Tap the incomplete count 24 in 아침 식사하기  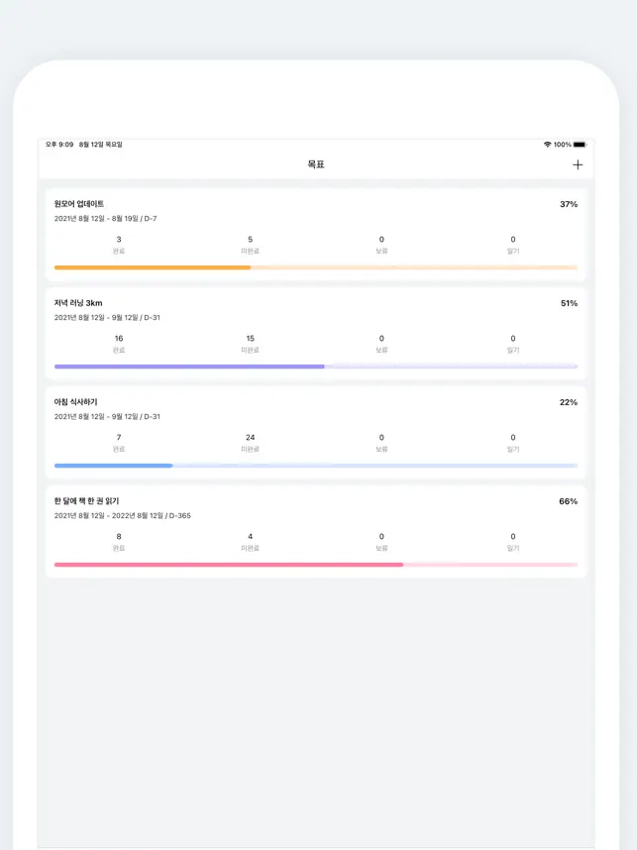[250, 438]
